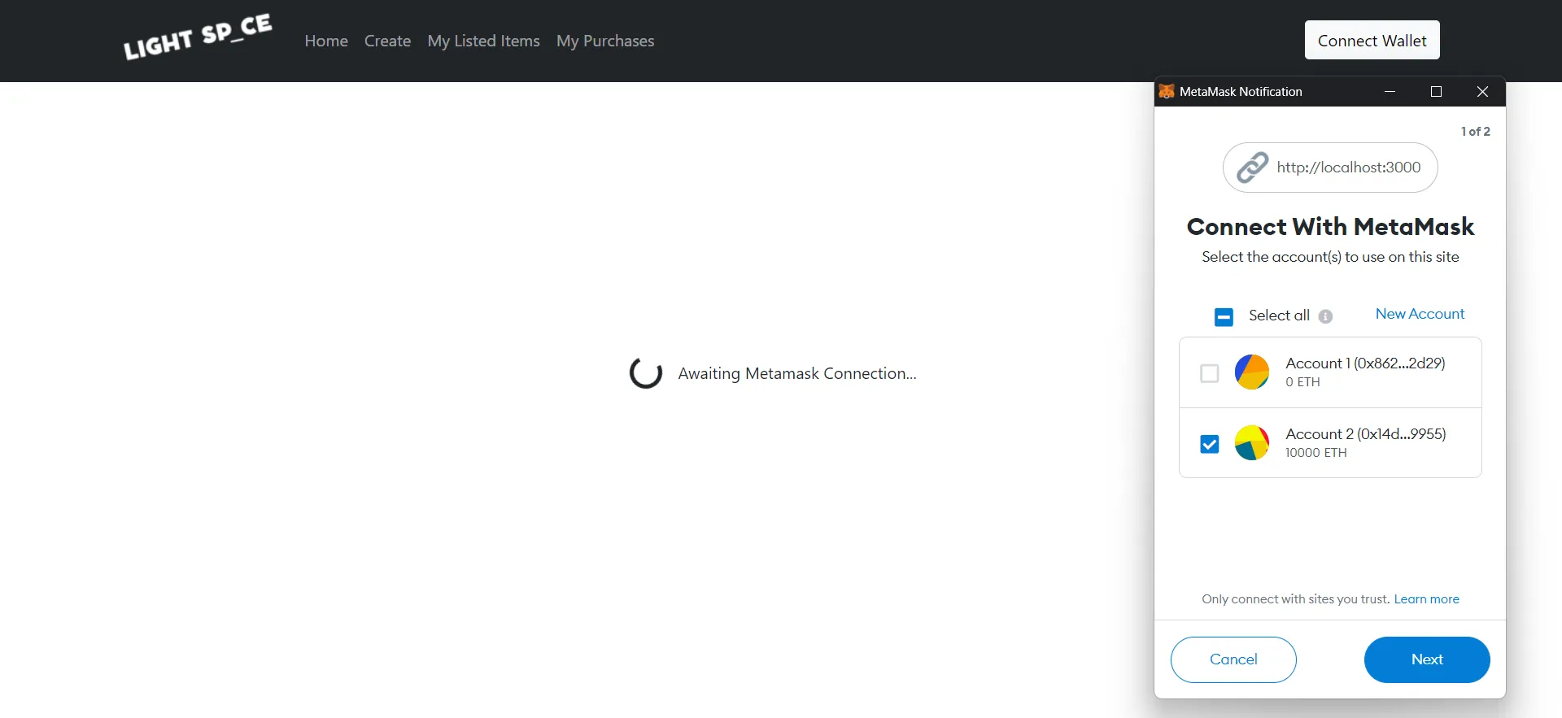The width and height of the screenshot is (1562, 718).
Task: Open My Listed Items
Action: pos(483,41)
